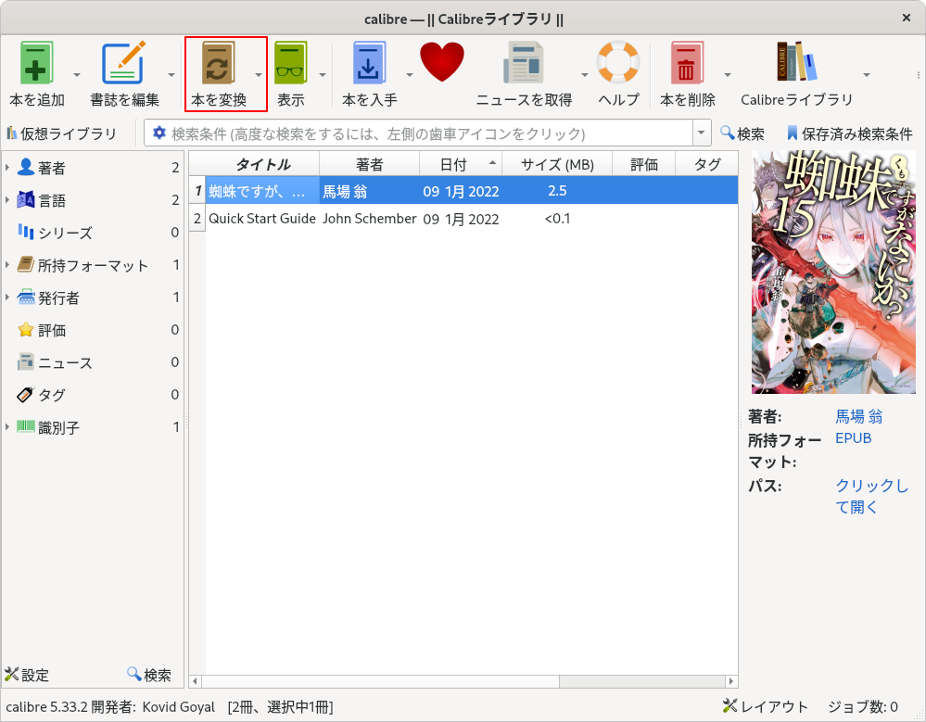
Task: Select the 評価 star entry in the tag browser
Action: [x=92, y=330]
